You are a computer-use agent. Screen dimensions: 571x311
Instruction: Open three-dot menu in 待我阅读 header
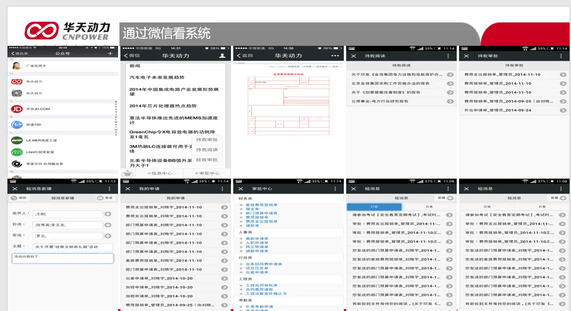448,56
